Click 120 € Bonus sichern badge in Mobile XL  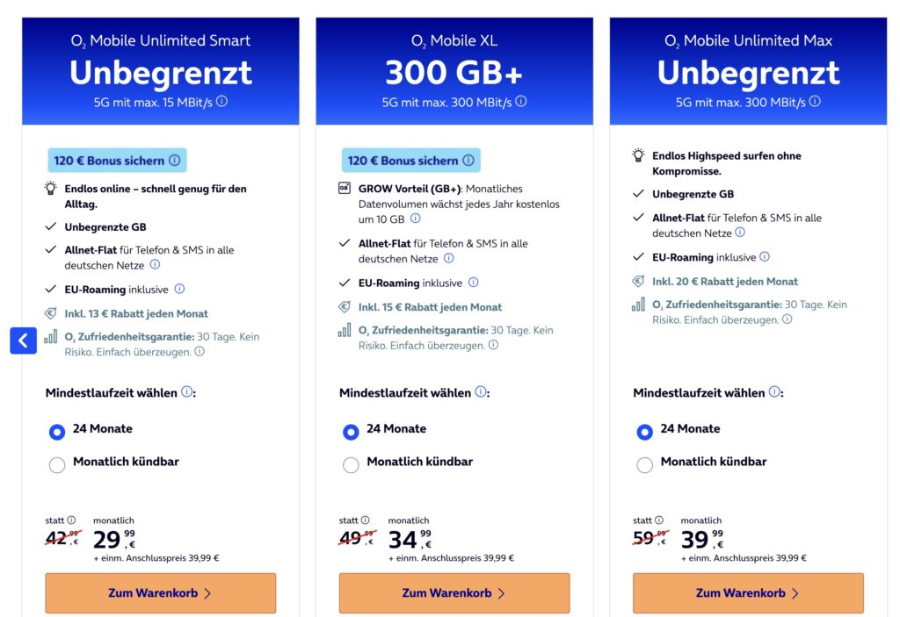[403, 161]
